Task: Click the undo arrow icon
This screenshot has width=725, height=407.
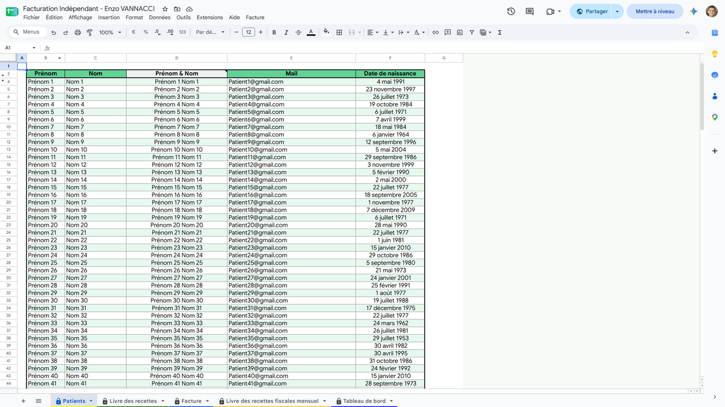Action: [54, 32]
